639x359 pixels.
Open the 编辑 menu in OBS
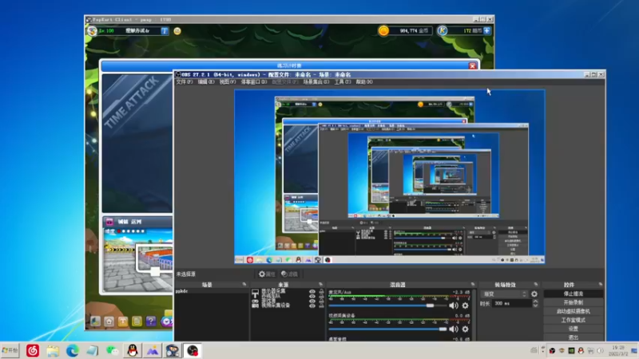coord(206,82)
